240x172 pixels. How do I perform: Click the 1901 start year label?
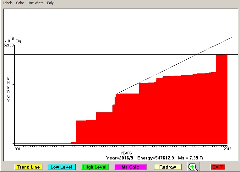point(17,149)
